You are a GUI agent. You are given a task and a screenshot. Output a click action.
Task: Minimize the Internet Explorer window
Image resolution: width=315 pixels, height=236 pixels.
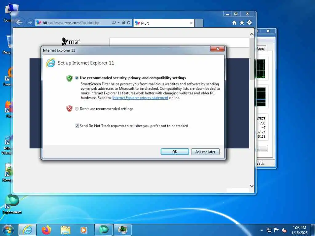pyautogui.click(x=227, y=14)
